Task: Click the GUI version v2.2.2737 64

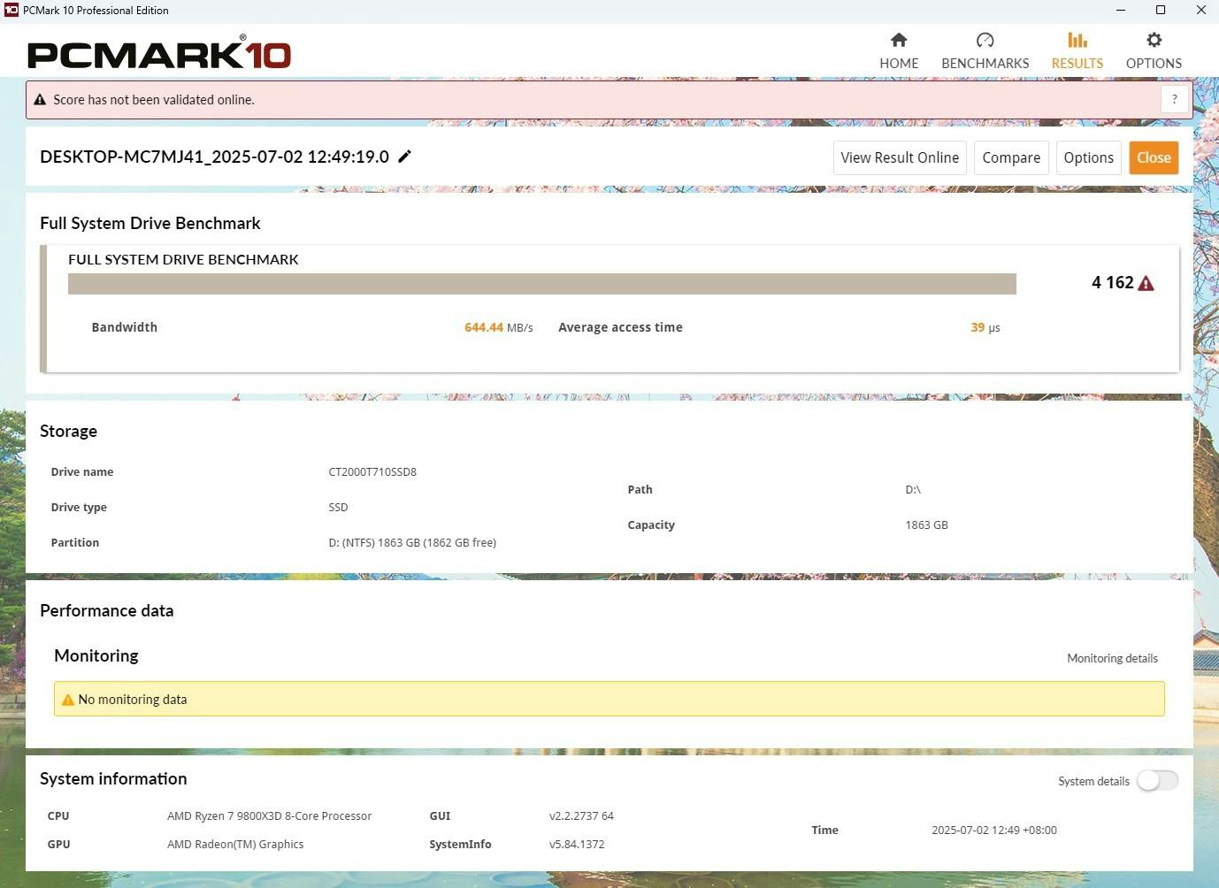Action: pos(581,816)
